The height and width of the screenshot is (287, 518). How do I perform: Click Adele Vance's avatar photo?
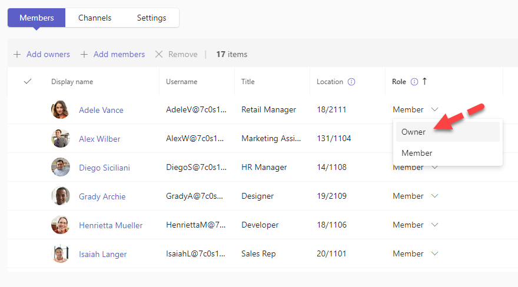[61, 109]
